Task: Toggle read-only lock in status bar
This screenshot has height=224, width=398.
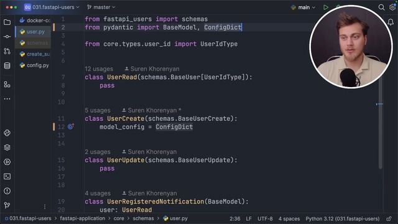Action: pos(389,218)
